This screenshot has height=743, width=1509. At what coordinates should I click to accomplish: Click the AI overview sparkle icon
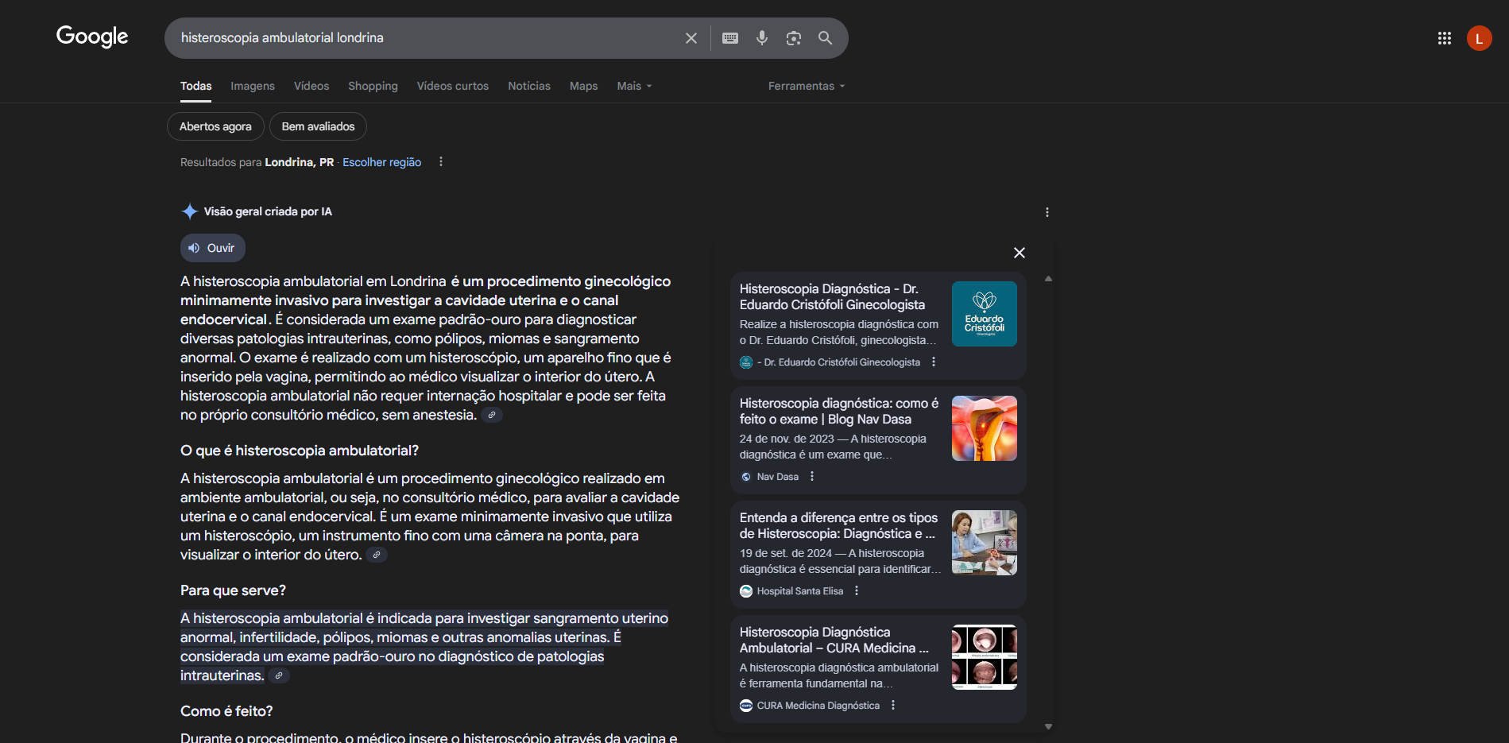pyautogui.click(x=189, y=211)
